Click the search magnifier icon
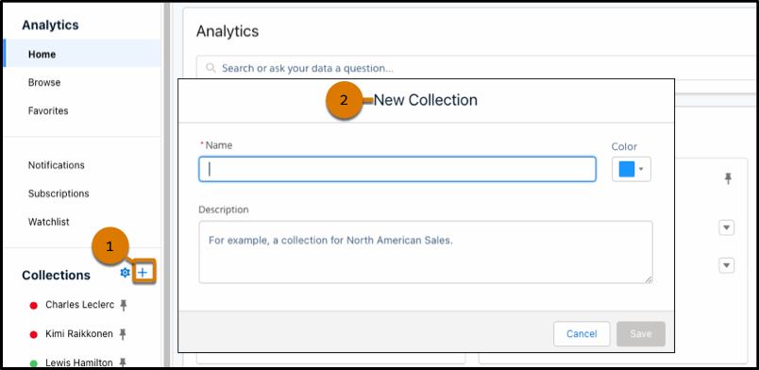The image size is (759, 370). tap(211, 68)
